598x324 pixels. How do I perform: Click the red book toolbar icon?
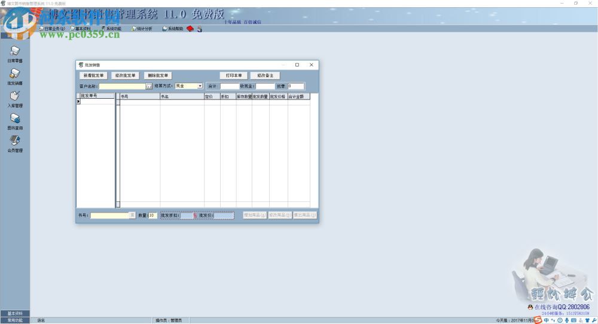[x=190, y=29]
